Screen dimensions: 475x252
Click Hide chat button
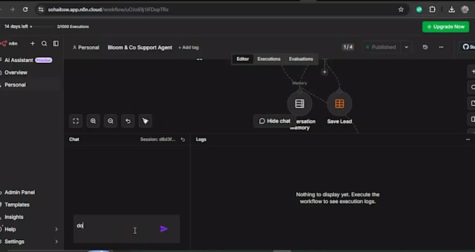coord(275,121)
